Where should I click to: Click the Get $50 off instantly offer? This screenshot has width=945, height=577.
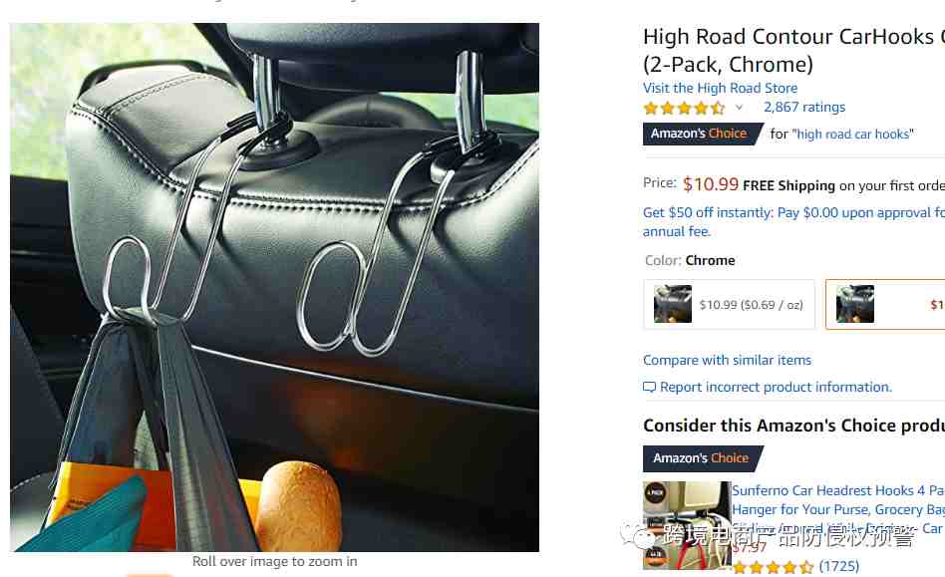pos(793,221)
